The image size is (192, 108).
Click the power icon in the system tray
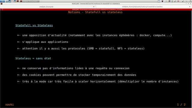[191, 1]
